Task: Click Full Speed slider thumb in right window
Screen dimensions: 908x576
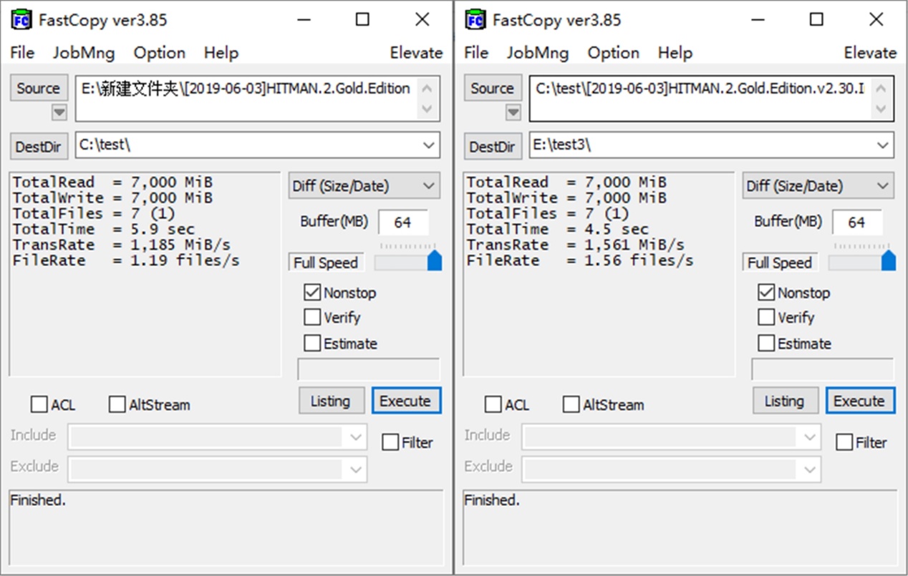Action: tap(889, 260)
